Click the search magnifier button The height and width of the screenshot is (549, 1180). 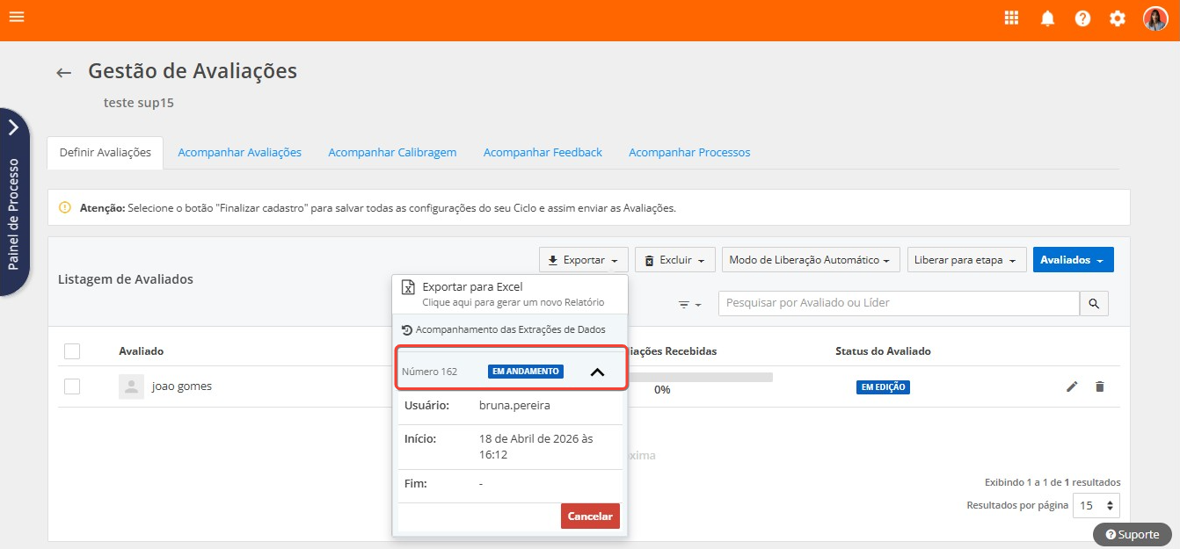pos(1094,303)
